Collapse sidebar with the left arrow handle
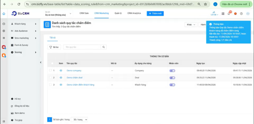The image size is (254, 124). coord(41,62)
